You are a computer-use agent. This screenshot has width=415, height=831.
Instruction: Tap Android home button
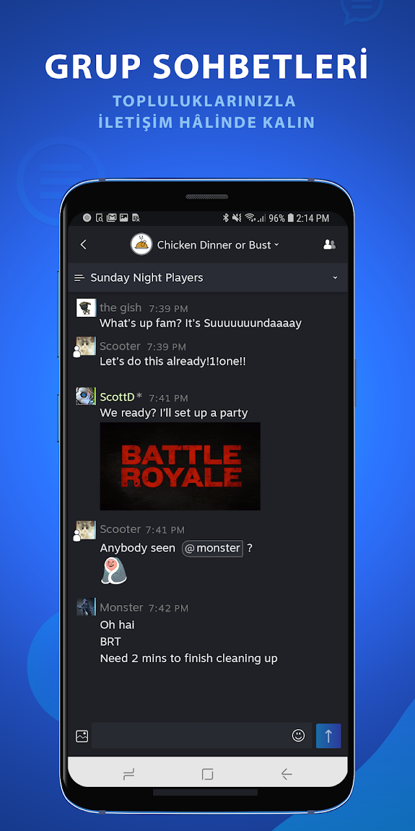[207, 774]
